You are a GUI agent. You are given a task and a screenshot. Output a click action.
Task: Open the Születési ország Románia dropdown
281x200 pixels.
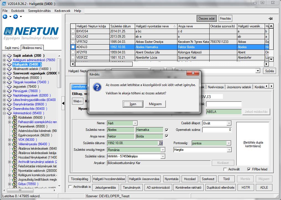click(x=163, y=150)
